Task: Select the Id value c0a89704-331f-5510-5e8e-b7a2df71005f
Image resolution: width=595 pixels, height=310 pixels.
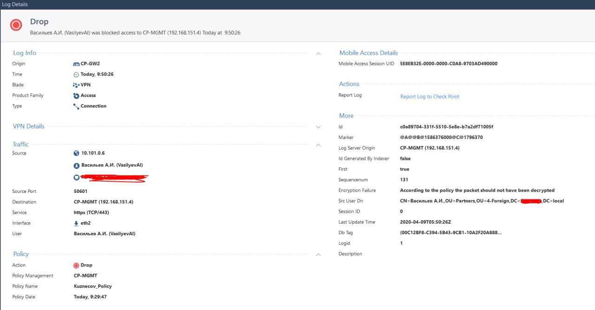Action: pos(447,127)
